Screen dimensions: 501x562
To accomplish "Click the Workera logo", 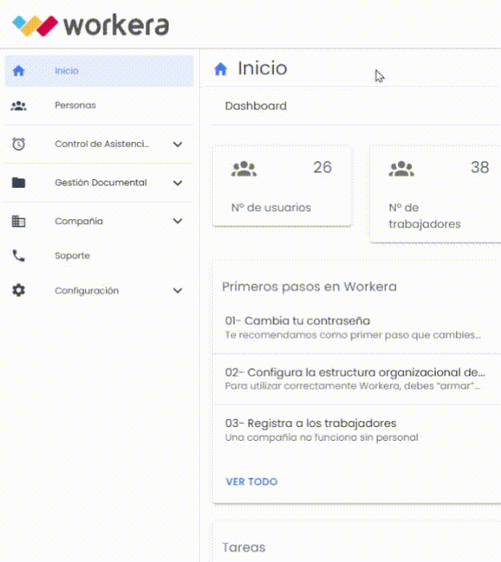I will coord(91,25).
